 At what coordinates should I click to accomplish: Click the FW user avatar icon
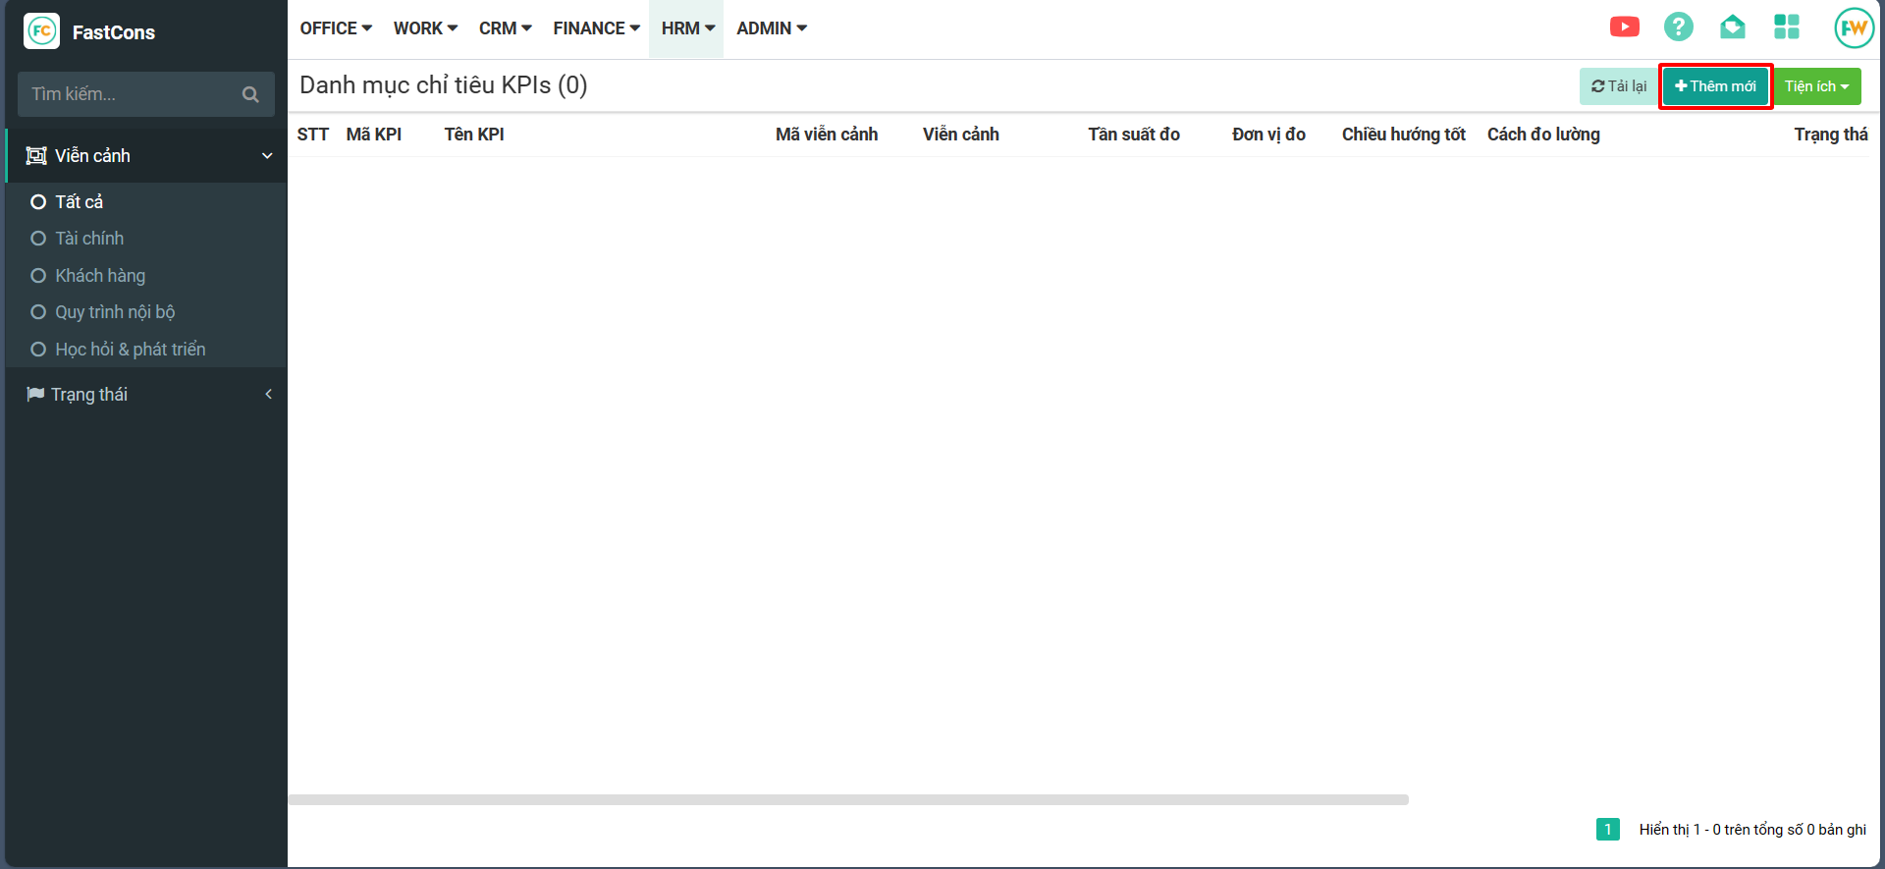[1853, 28]
